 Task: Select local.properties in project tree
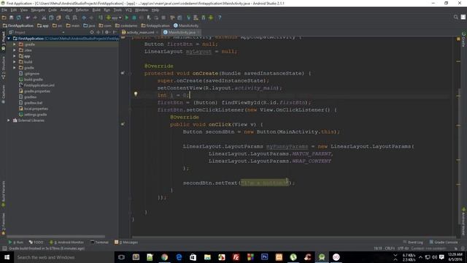(x=34, y=109)
